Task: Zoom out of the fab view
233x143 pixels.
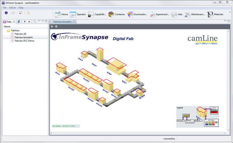Action: coord(56,26)
